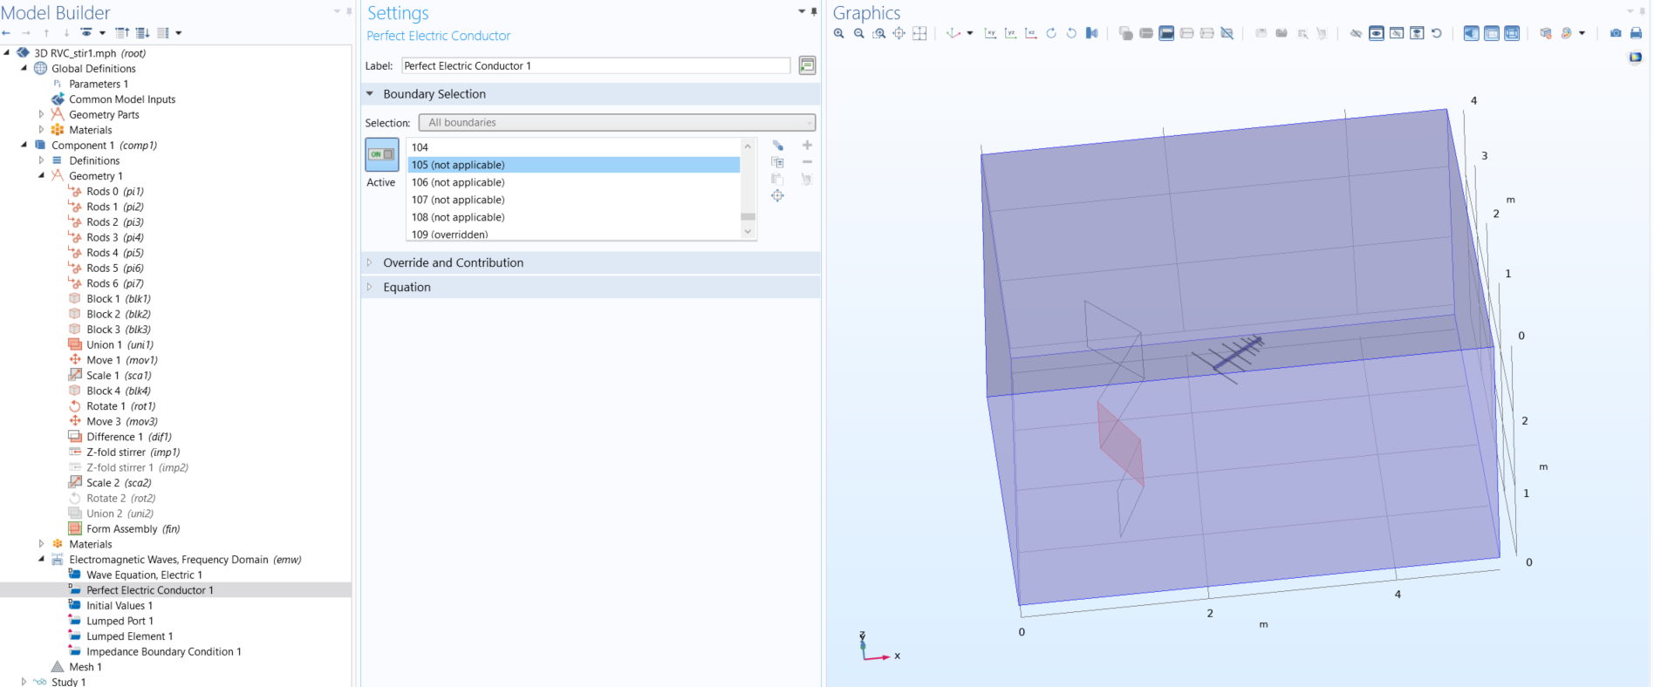Take a snapshot with the camera icon
This screenshot has width=1654, height=687.
tap(1616, 33)
